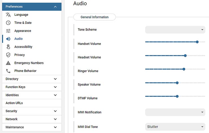Click the Privacy shield icon
The image size is (209, 133).
click(8, 55)
